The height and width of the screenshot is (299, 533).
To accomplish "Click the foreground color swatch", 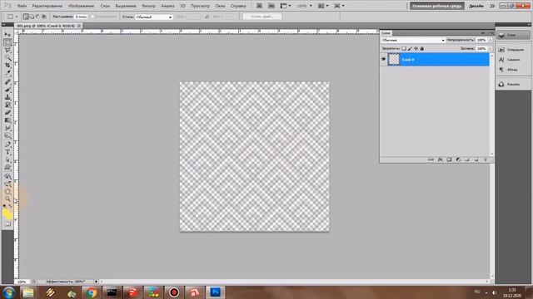I will tap(7, 213).
